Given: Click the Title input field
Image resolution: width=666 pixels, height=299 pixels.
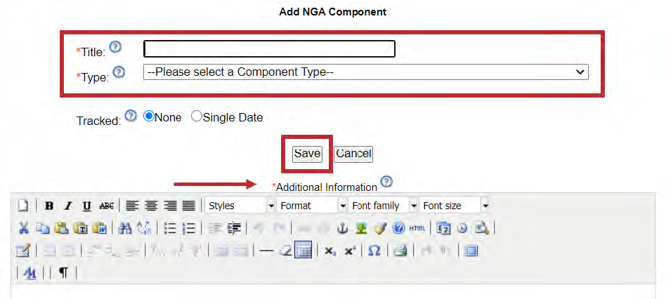Looking at the screenshot, I should (x=269, y=48).
